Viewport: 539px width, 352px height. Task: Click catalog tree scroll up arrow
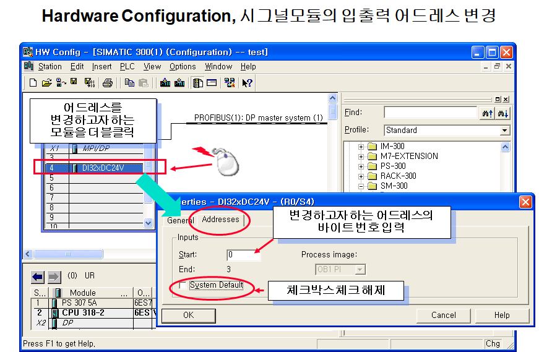pyautogui.click(x=505, y=147)
